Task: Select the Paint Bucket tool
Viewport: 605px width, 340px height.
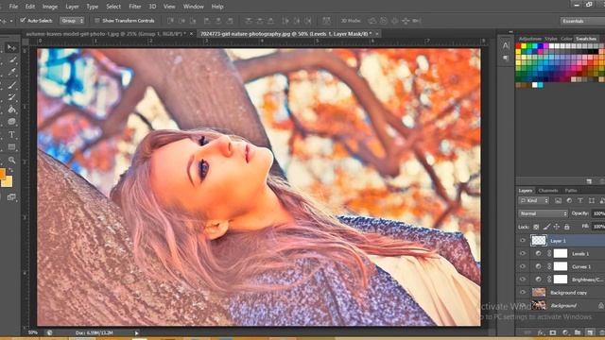Action: click(x=11, y=110)
